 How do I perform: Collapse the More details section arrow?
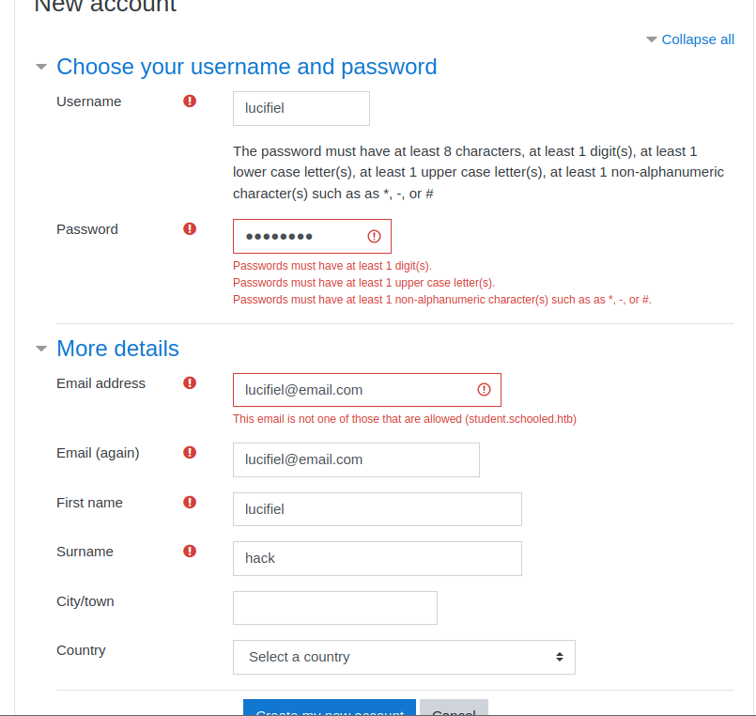tap(41, 349)
